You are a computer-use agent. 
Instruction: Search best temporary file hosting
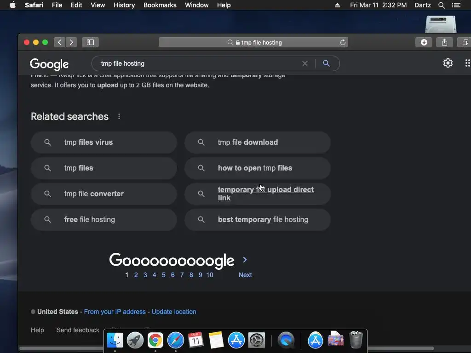(258, 220)
